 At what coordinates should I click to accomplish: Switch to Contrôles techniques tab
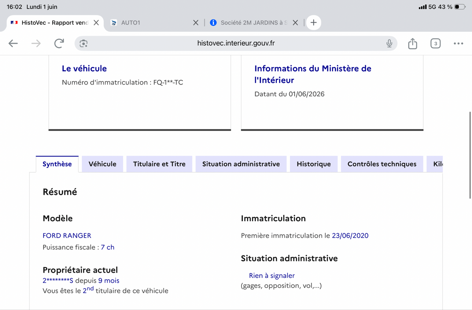point(382,164)
